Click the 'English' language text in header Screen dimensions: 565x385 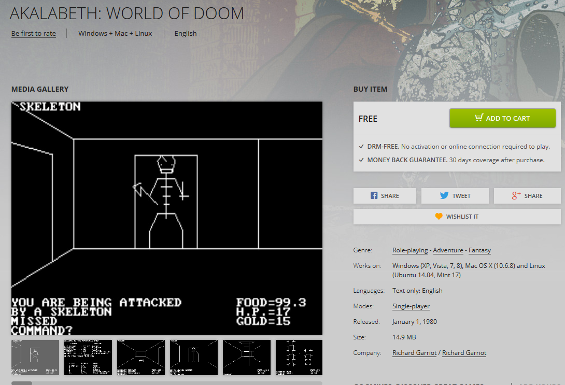coord(186,34)
